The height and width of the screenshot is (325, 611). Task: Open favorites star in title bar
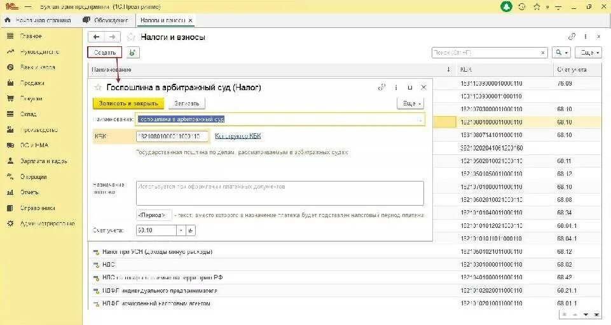click(x=537, y=6)
